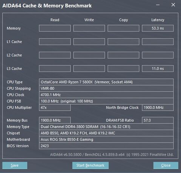Click the L1 Cache Copy box
The image size is (181, 173).
point(123,42)
